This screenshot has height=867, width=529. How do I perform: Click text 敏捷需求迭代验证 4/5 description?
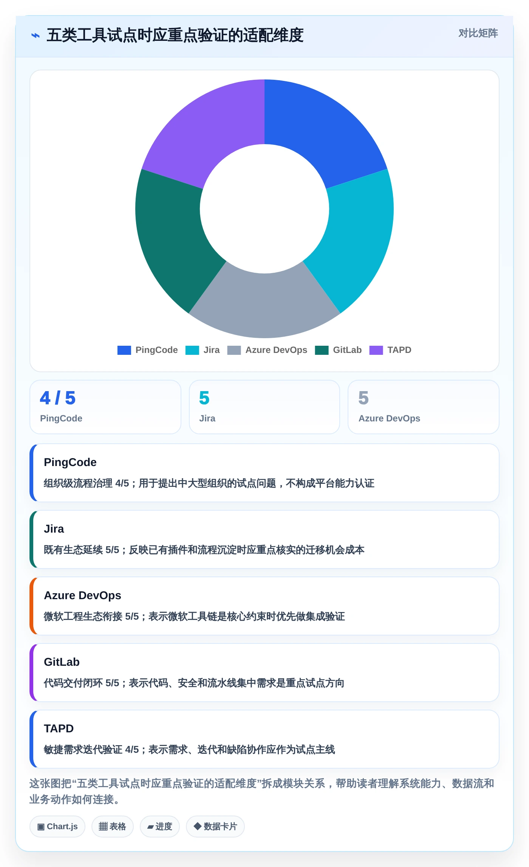pyautogui.click(x=189, y=750)
